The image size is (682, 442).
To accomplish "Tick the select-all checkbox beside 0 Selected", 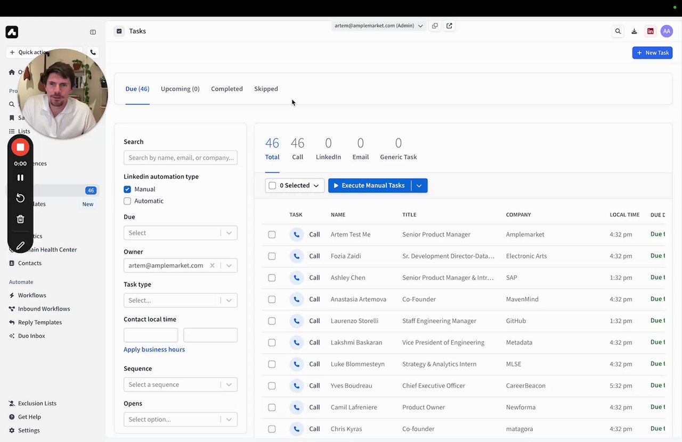I will click(272, 186).
